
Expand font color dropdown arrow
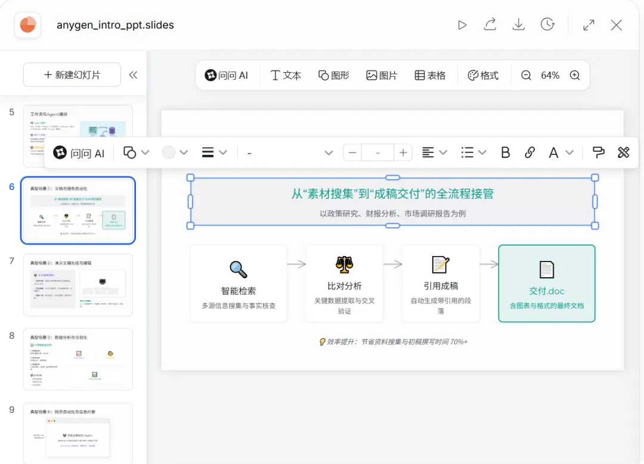click(569, 152)
